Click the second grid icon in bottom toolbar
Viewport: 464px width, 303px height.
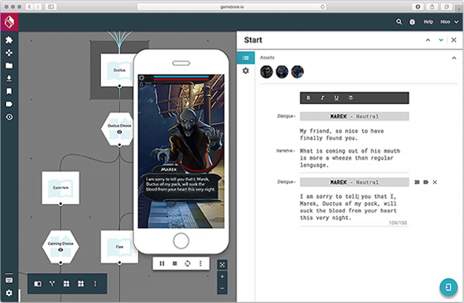point(81,284)
